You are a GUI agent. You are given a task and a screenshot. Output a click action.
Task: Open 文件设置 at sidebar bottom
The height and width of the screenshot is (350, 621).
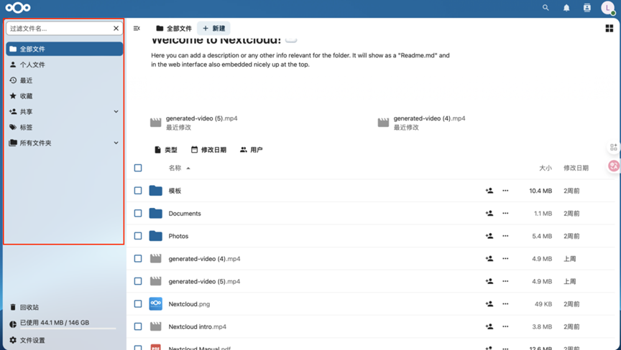coord(32,340)
